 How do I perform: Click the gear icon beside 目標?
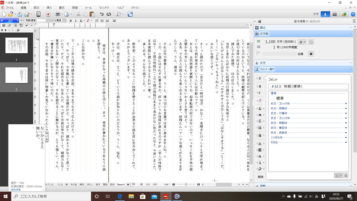pyautogui.click(x=311, y=54)
